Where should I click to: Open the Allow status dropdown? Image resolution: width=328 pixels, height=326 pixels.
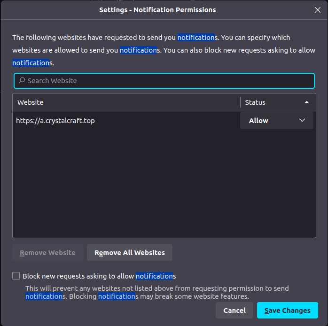tap(276, 121)
